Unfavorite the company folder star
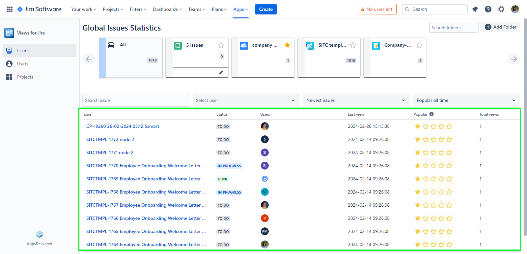 tap(287, 45)
